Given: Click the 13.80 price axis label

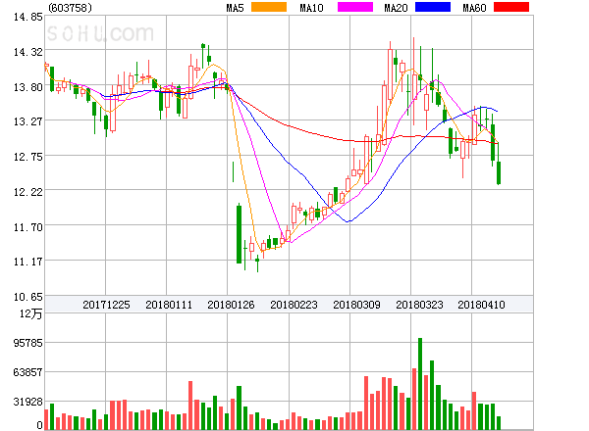Looking at the screenshot, I should point(28,87).
